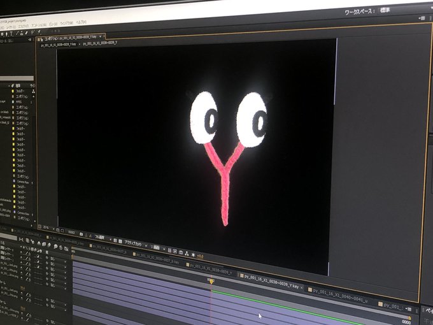Image resolution: width=433 pixels, height=325 pixels.
Task: Open the アニメーション menu
Action: [x=39, y=25]
